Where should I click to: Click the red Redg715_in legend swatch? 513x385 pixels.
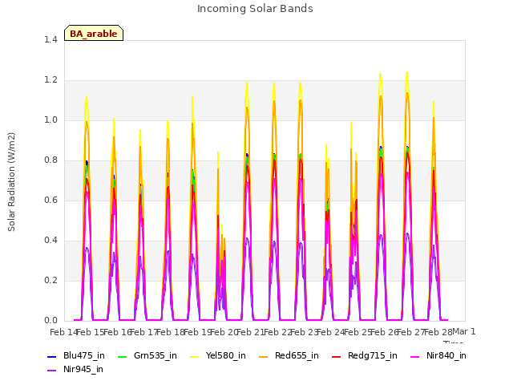coord(337,356)
